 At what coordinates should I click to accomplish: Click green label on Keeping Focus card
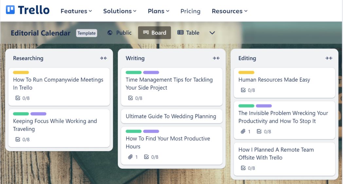[x=21, y=114]
